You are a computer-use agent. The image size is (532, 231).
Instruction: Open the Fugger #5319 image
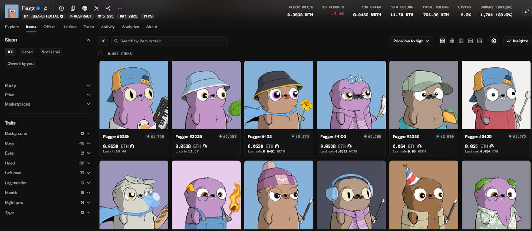click(x=134, y=95)
